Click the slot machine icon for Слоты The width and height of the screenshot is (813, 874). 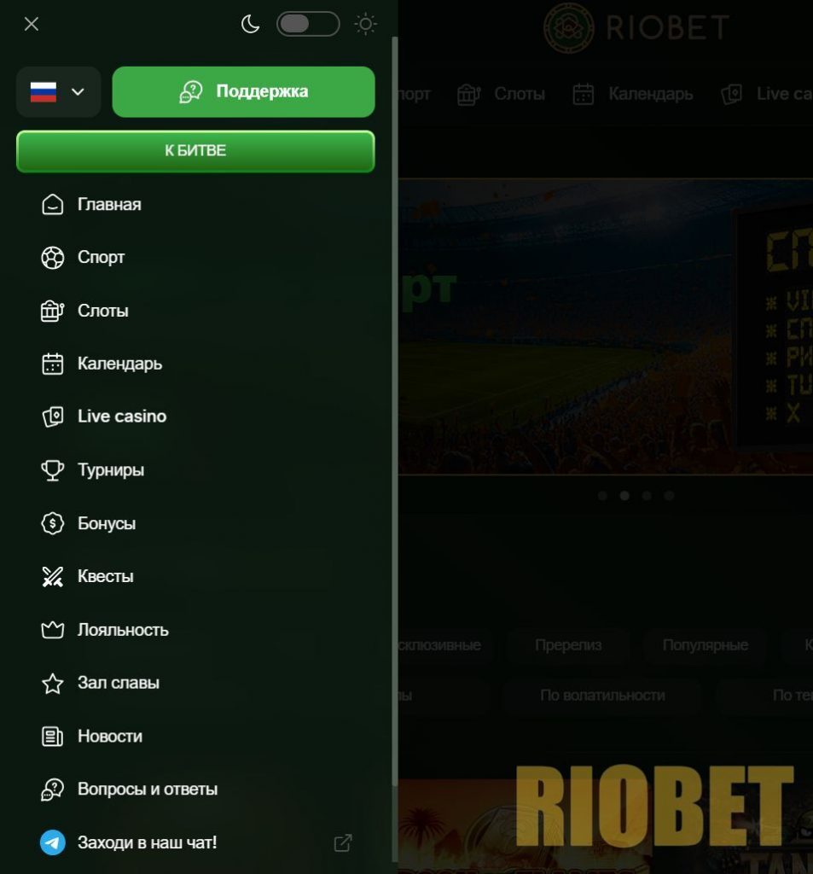[52, 311]
